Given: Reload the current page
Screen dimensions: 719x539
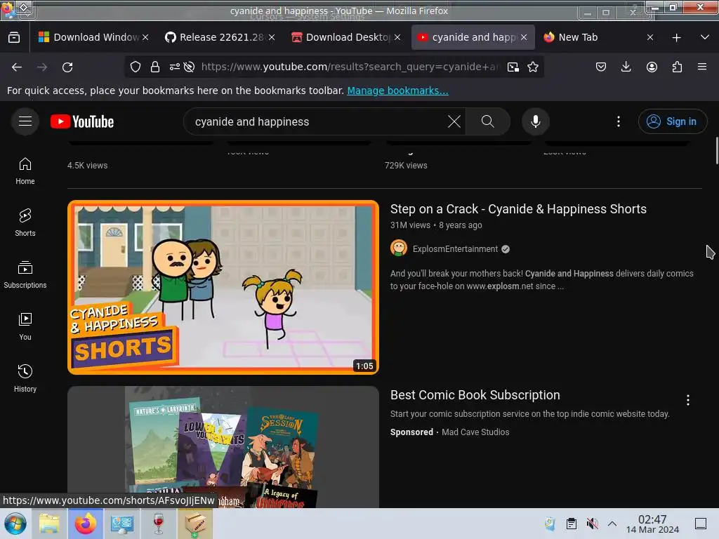Looking at the screenshot, I should (67, 67).
